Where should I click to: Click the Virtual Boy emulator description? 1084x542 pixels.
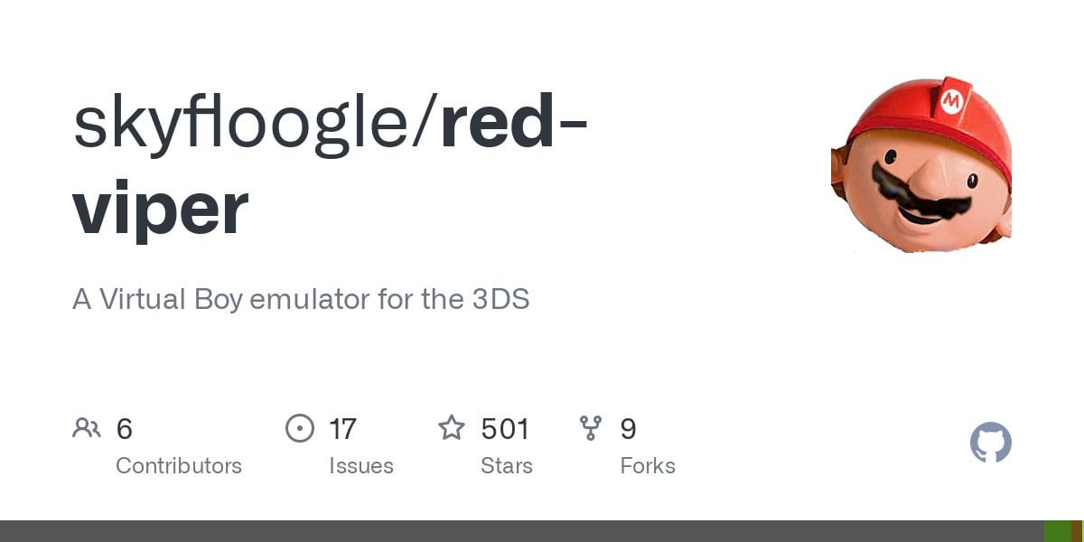pos(301,299)
